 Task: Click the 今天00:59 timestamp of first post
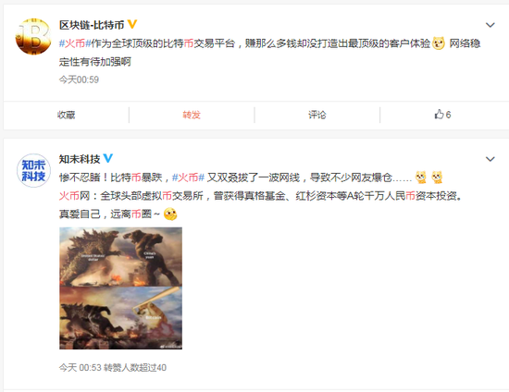79,80
